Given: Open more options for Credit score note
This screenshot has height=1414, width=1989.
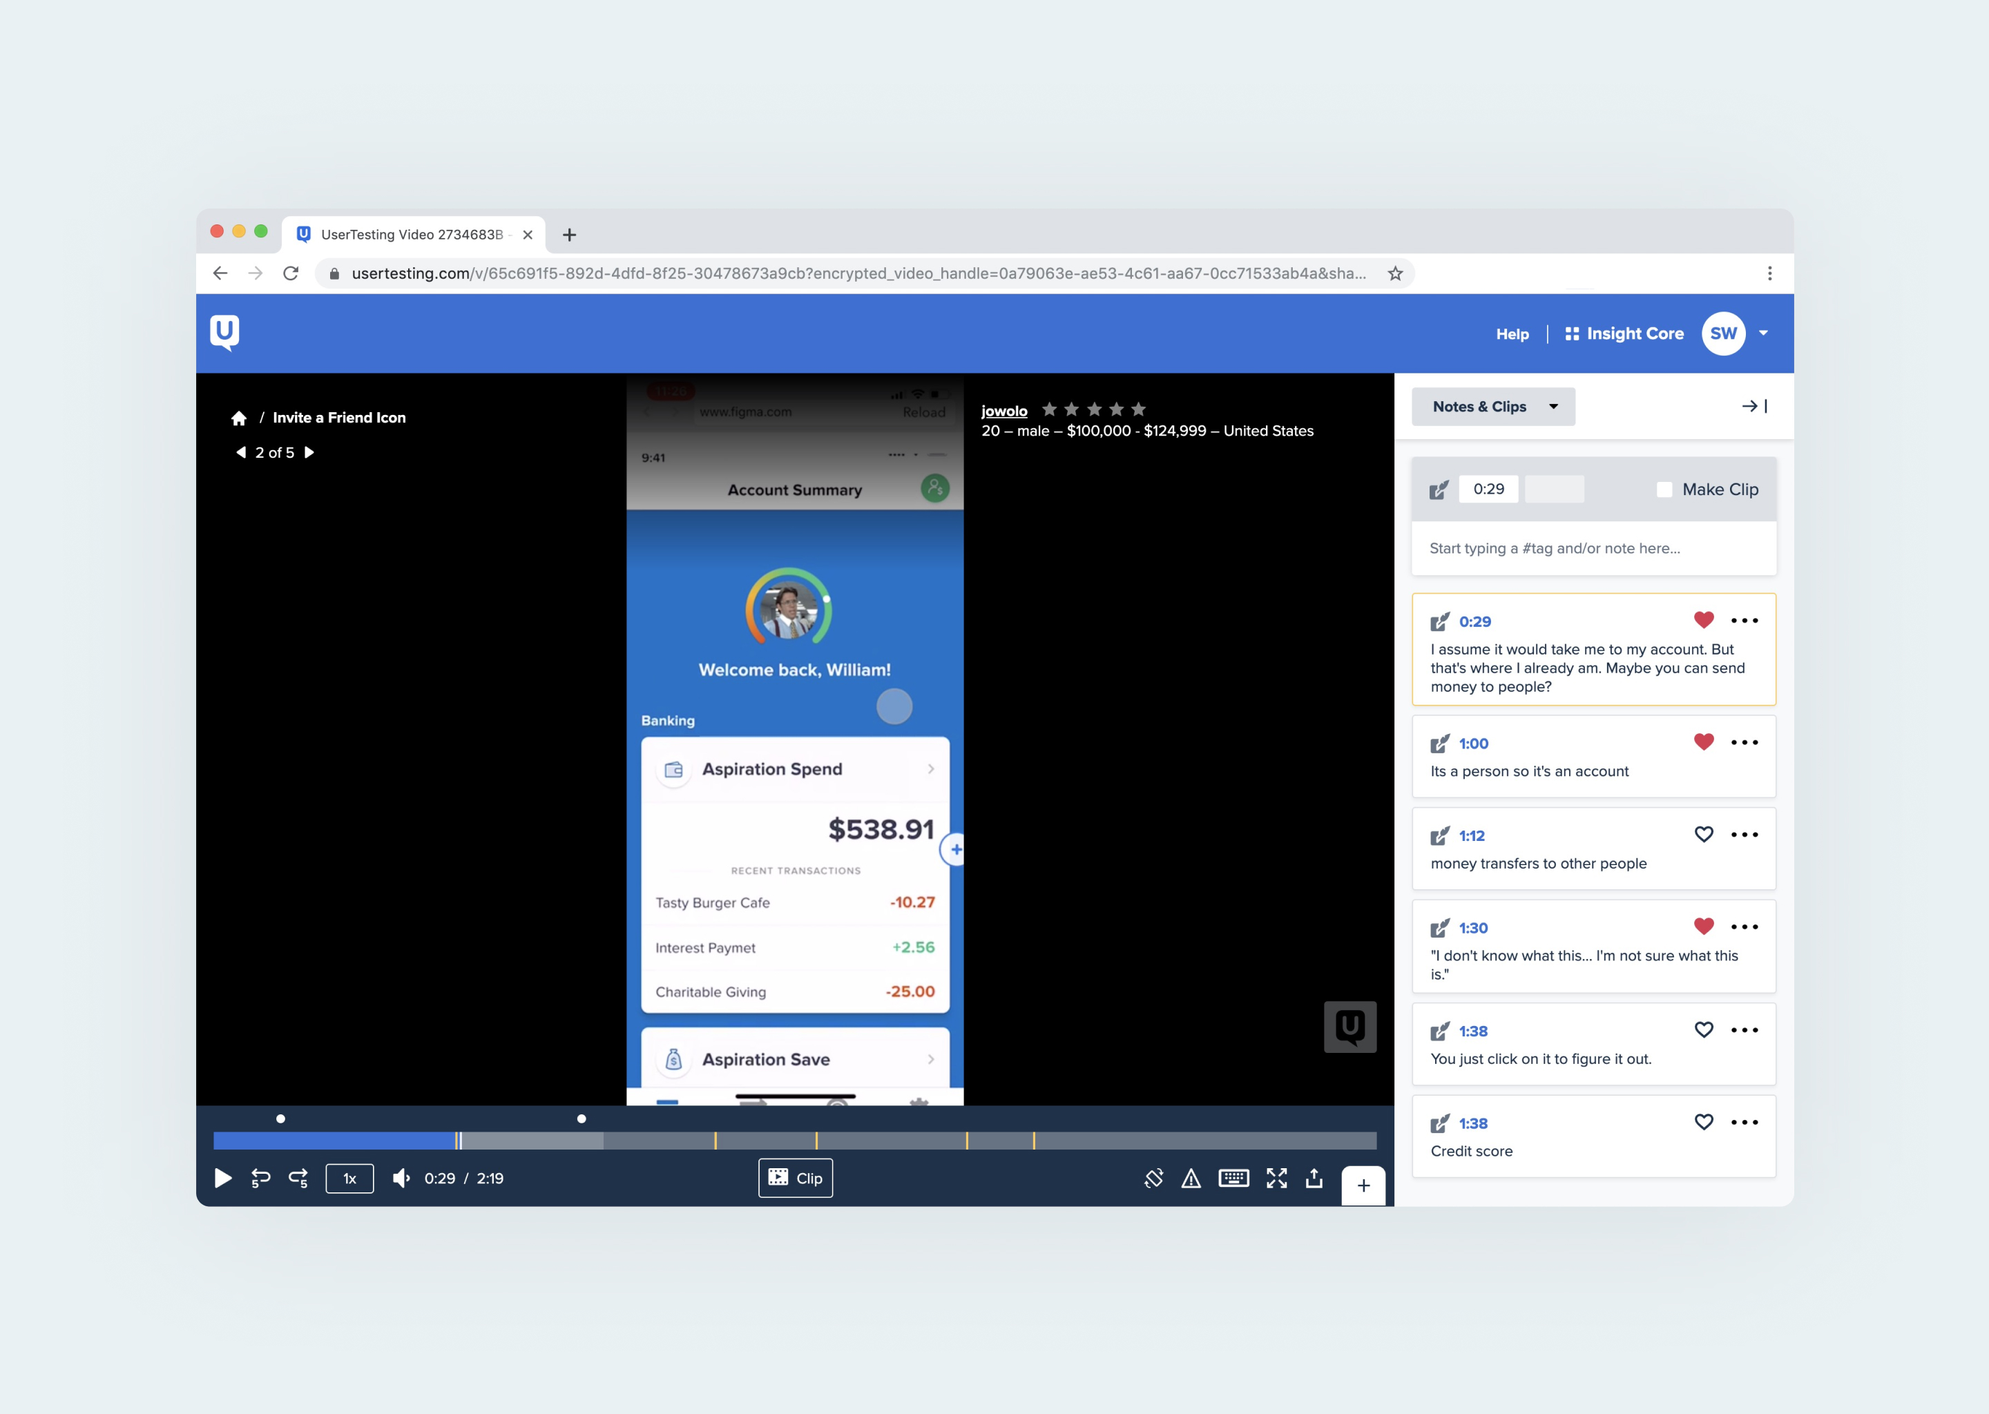Looking at the screenshot, I should pos(1745,1123).
